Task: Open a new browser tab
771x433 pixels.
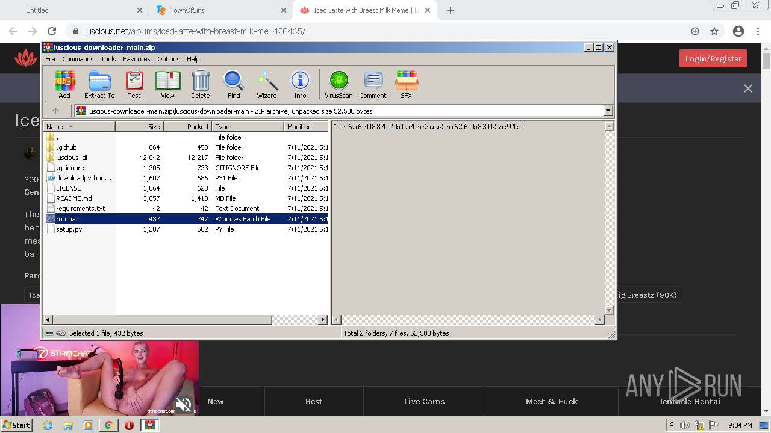Action: tap(451, 10)
